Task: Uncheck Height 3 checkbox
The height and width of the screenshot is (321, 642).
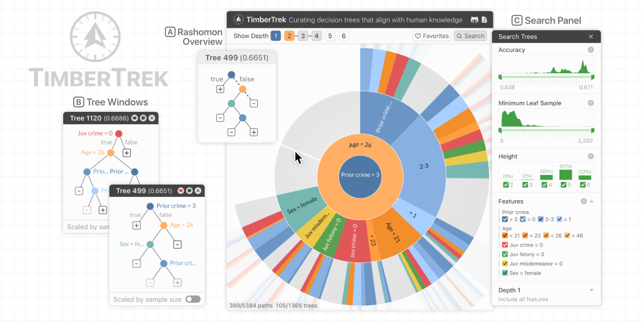Action: point(525,185)
